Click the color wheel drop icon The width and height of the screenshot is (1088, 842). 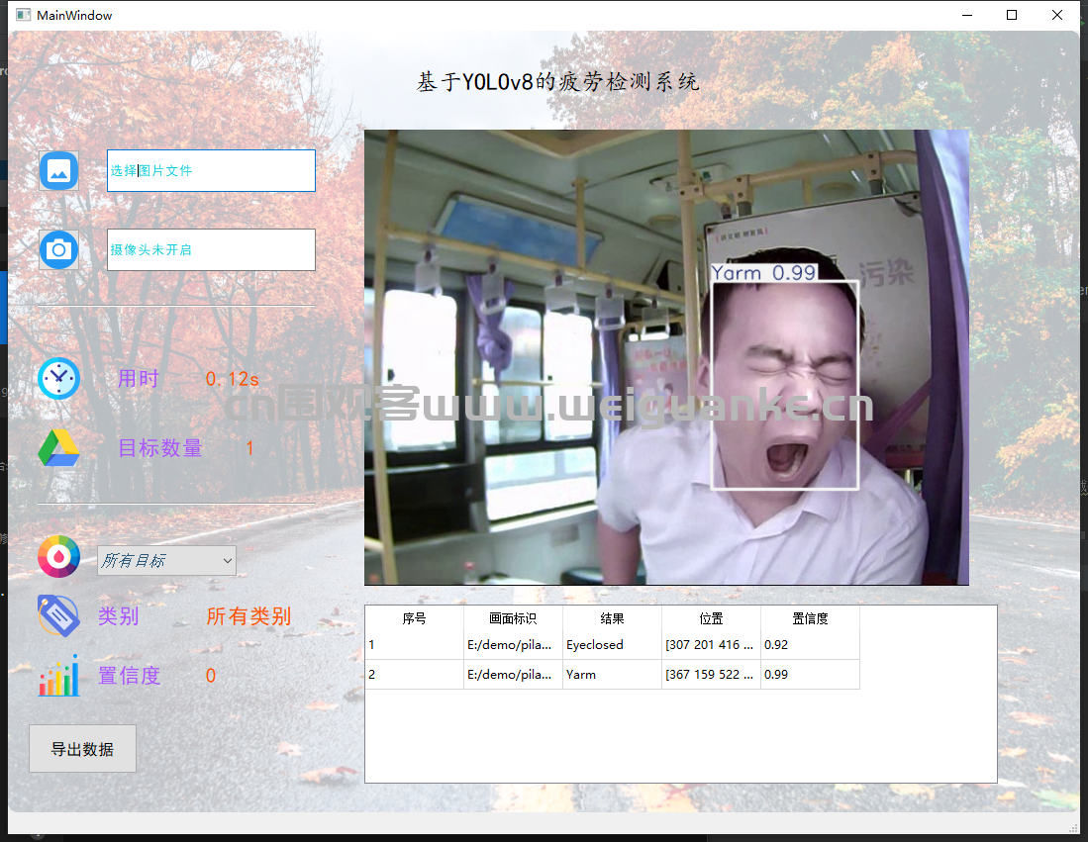(x=58, y=556)
